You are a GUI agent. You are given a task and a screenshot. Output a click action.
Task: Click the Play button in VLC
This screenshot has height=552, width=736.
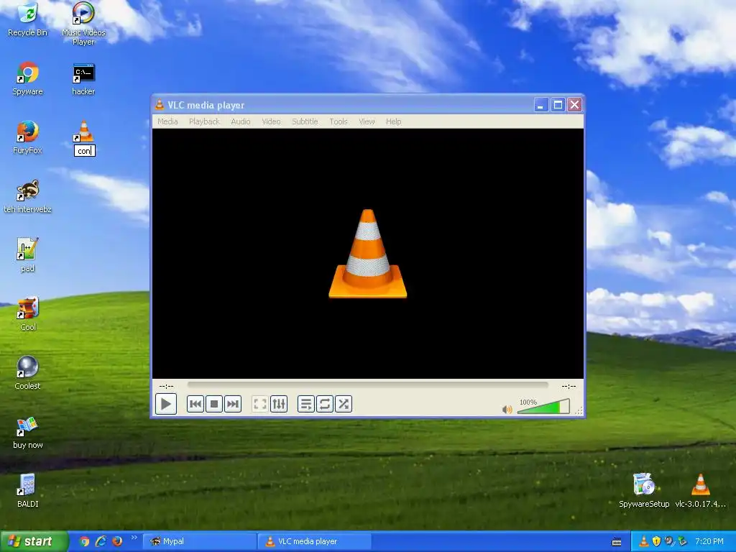click(x=166, y=404)
